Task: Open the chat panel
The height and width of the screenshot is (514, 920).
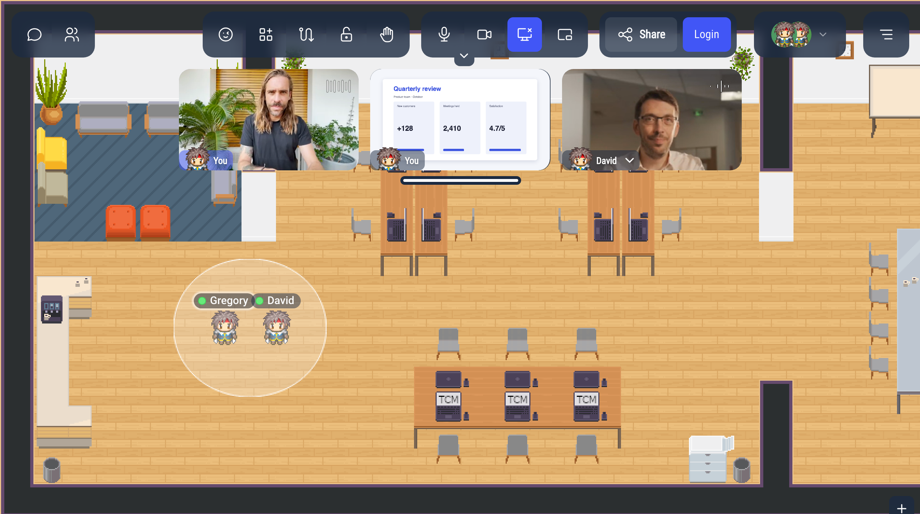Action: 34,35
